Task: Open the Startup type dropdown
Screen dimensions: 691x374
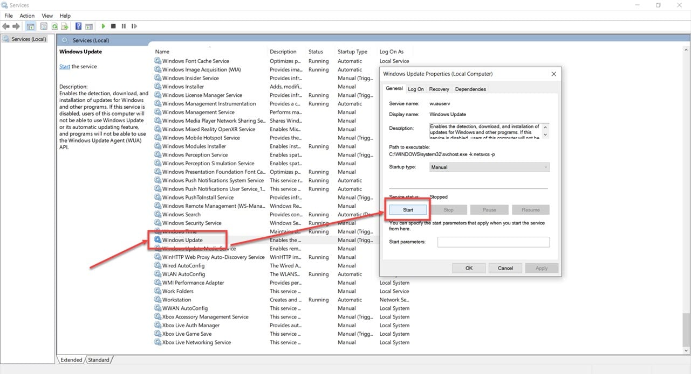Action: (489, 167)
